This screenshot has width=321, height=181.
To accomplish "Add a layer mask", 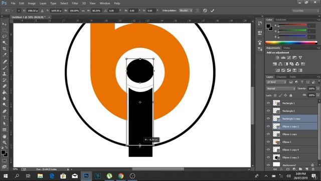I will [287, 169].
